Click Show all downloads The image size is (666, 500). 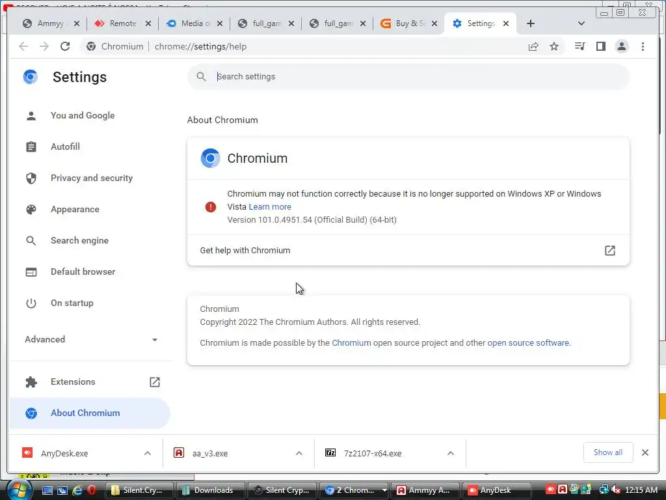tap(608, 452)
